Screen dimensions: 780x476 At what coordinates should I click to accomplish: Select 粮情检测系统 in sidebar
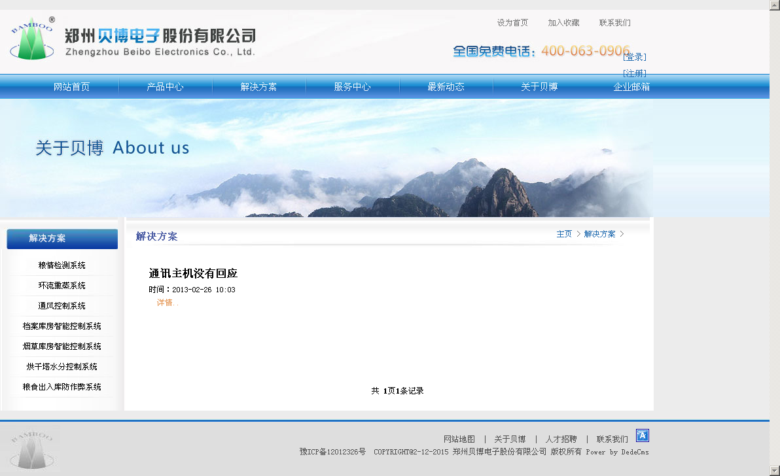[62, 265]
